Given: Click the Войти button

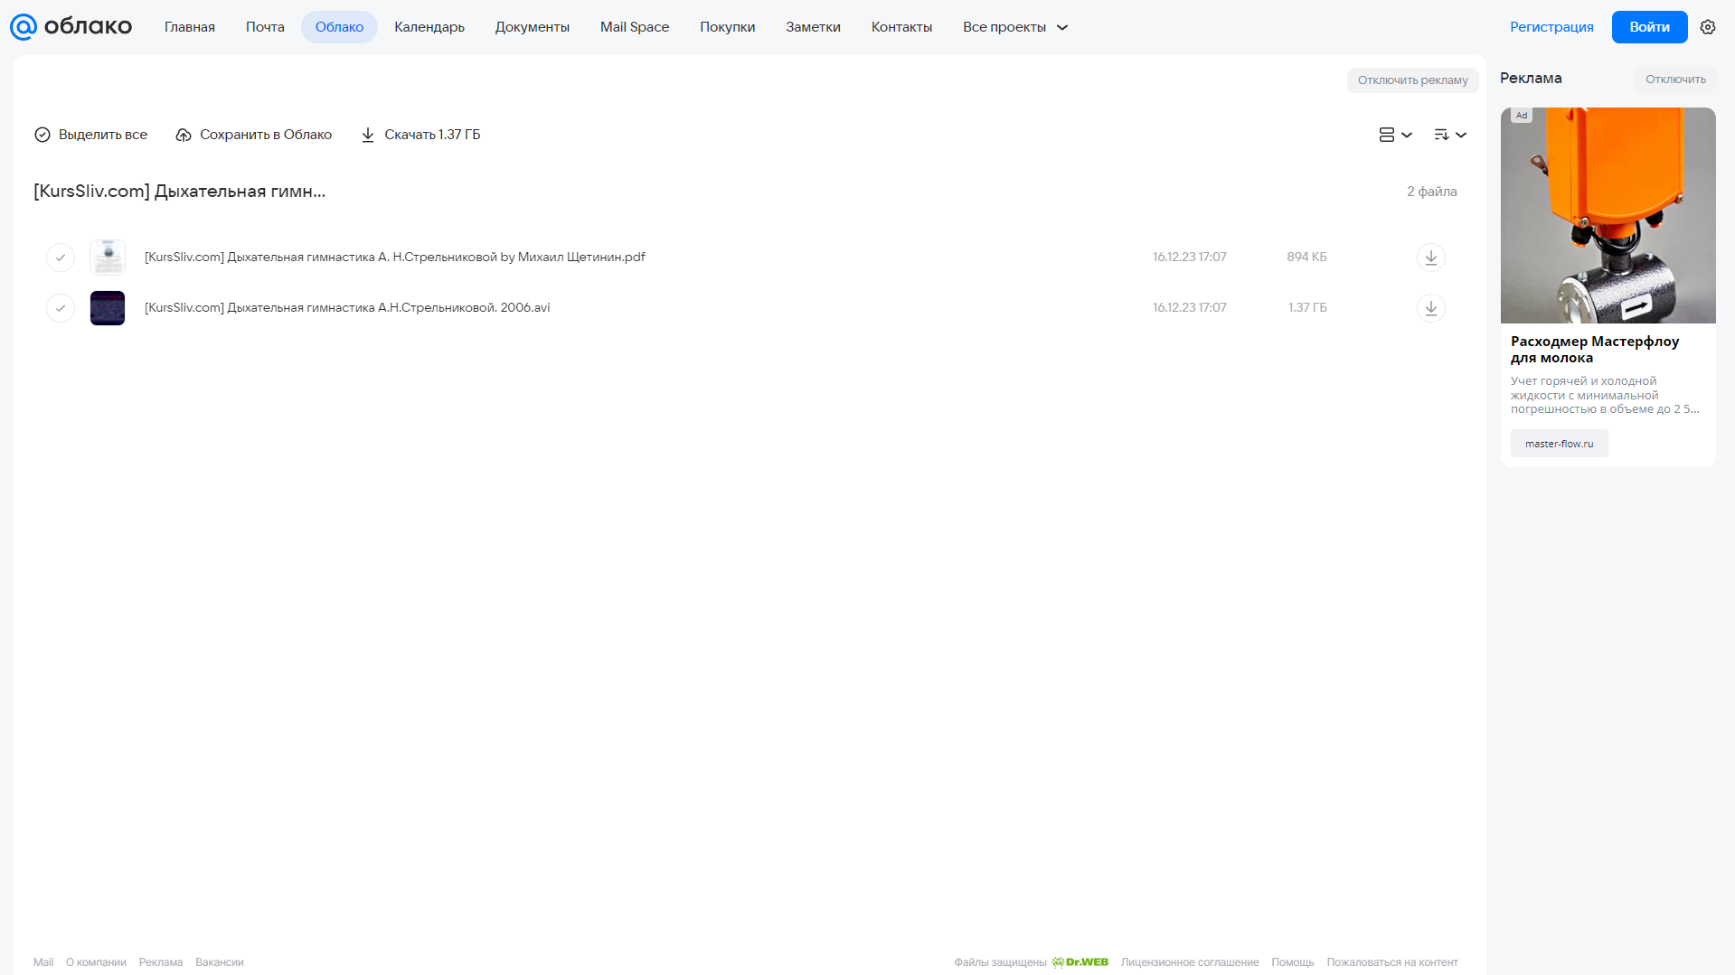Looking at the screenshot, I should pos(1649,27).
